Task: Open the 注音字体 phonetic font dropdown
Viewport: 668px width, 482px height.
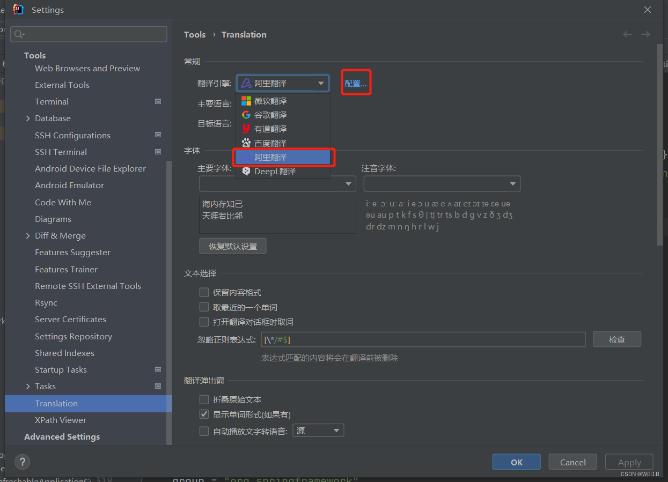Action: point(442,184)
